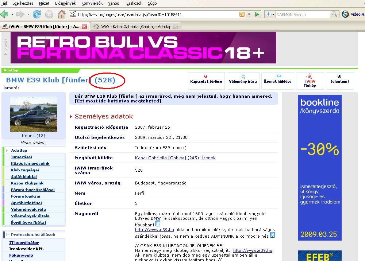Viewport: 365px width, 261px height.
Task: Switch to the BMW E39 Klub tab
Action: point(44,27)
